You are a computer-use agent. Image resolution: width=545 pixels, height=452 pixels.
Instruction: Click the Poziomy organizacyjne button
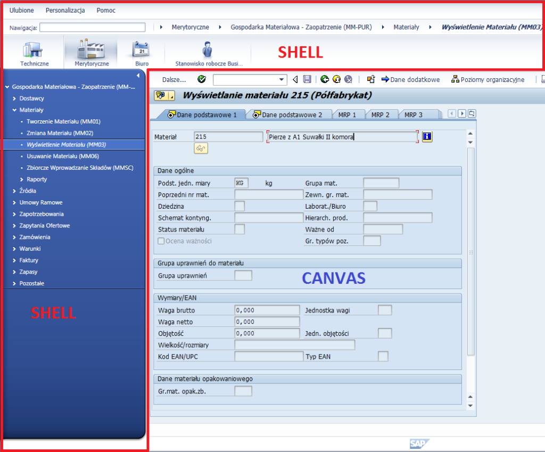488,79
